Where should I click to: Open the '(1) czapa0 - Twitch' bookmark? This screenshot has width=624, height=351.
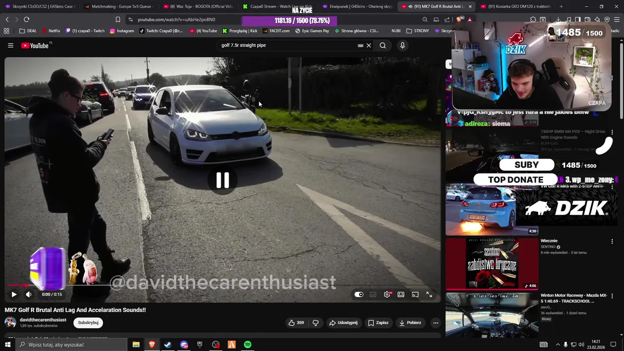point(85,31)
